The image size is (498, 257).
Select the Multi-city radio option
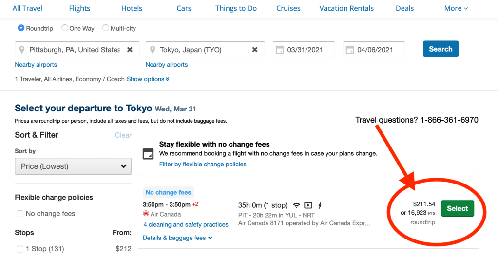coord(106,28)
